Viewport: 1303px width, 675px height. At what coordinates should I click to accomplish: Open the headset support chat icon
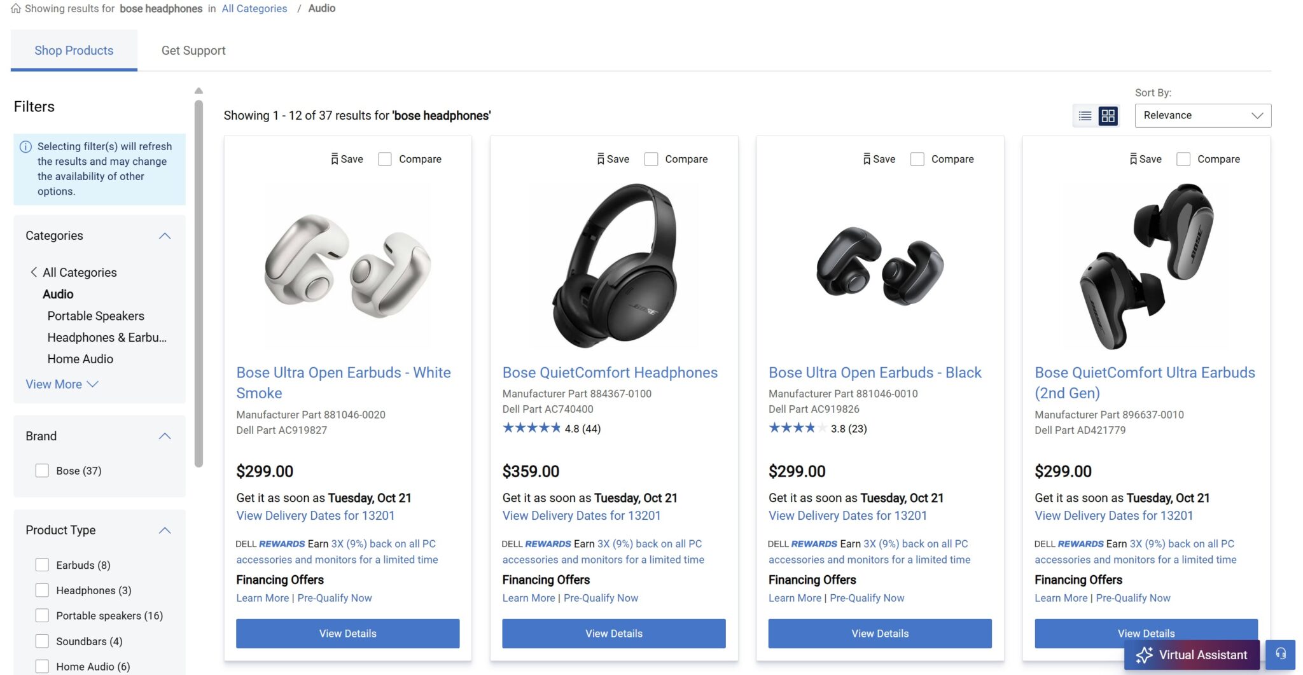(1280, 654)
